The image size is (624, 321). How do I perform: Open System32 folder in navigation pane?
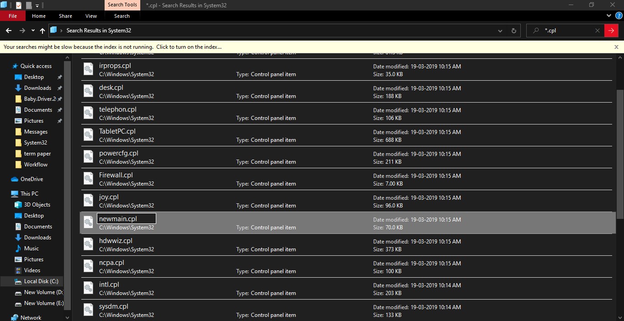pyautogui.click(x=36, y=143)
